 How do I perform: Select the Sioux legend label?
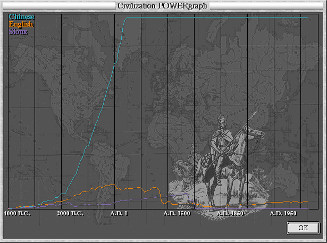(19, 32)
